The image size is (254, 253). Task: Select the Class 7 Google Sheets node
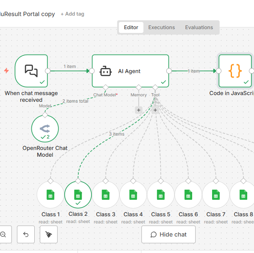pyautogui.click(x=216, y=195)
